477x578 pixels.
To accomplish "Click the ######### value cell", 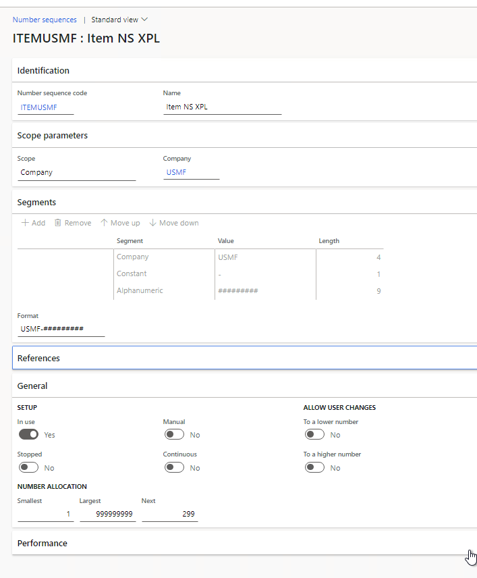I will point(265,291).
